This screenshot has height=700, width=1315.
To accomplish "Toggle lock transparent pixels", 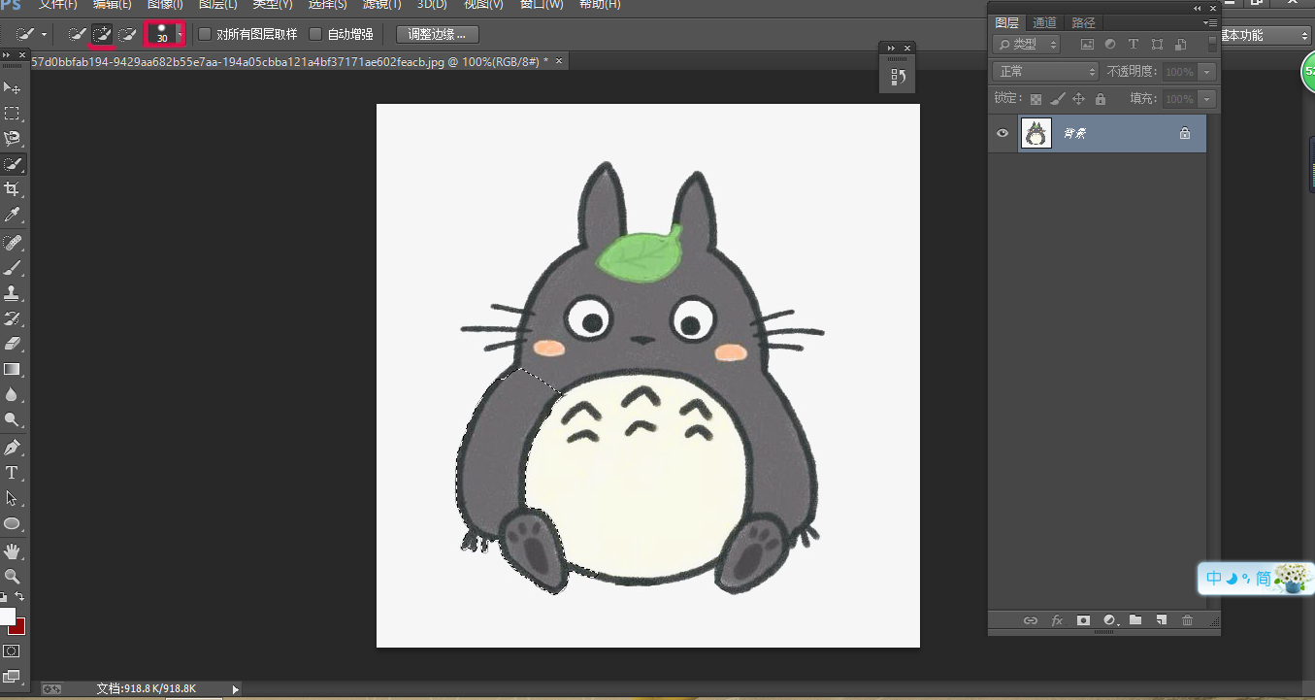I will 1036,99.
